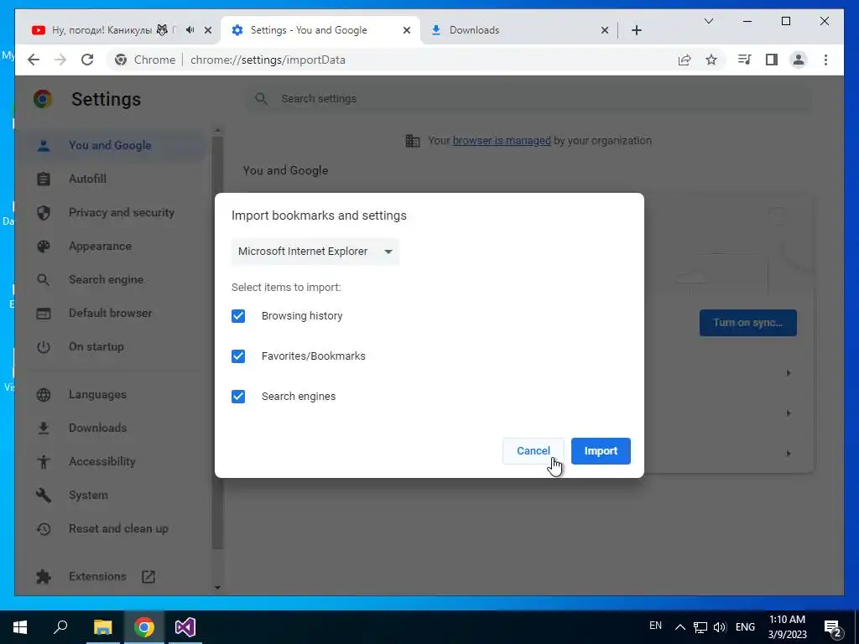This screenshot has height=644, width=859.
Task: Switch to the YouTube Ну, погоди! tab
Action: pos(104,30)
